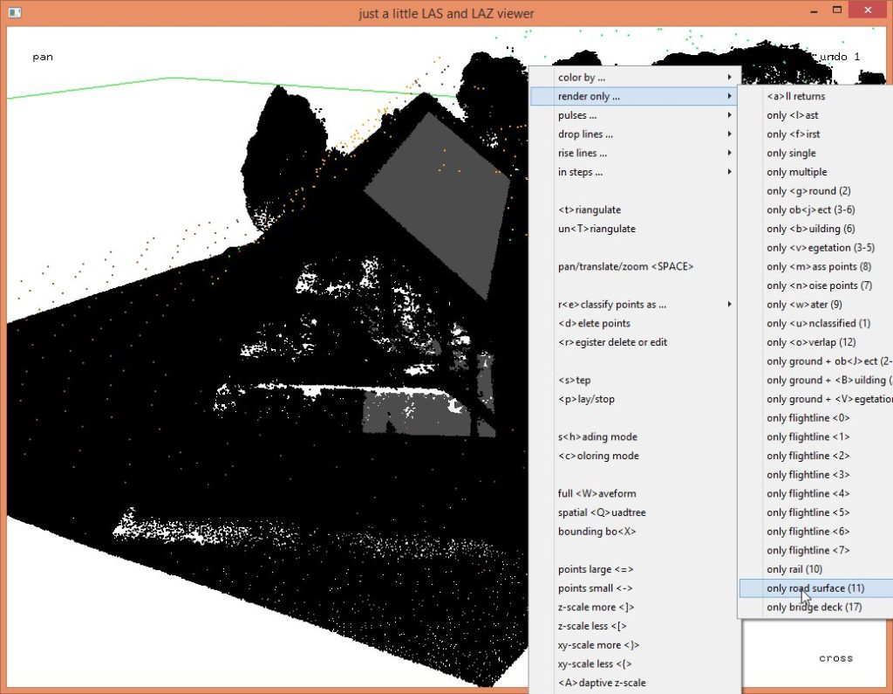This screenshot has height=694, width=893.
Task: Click 'points large <=>' item
Action: coord(596,570)
